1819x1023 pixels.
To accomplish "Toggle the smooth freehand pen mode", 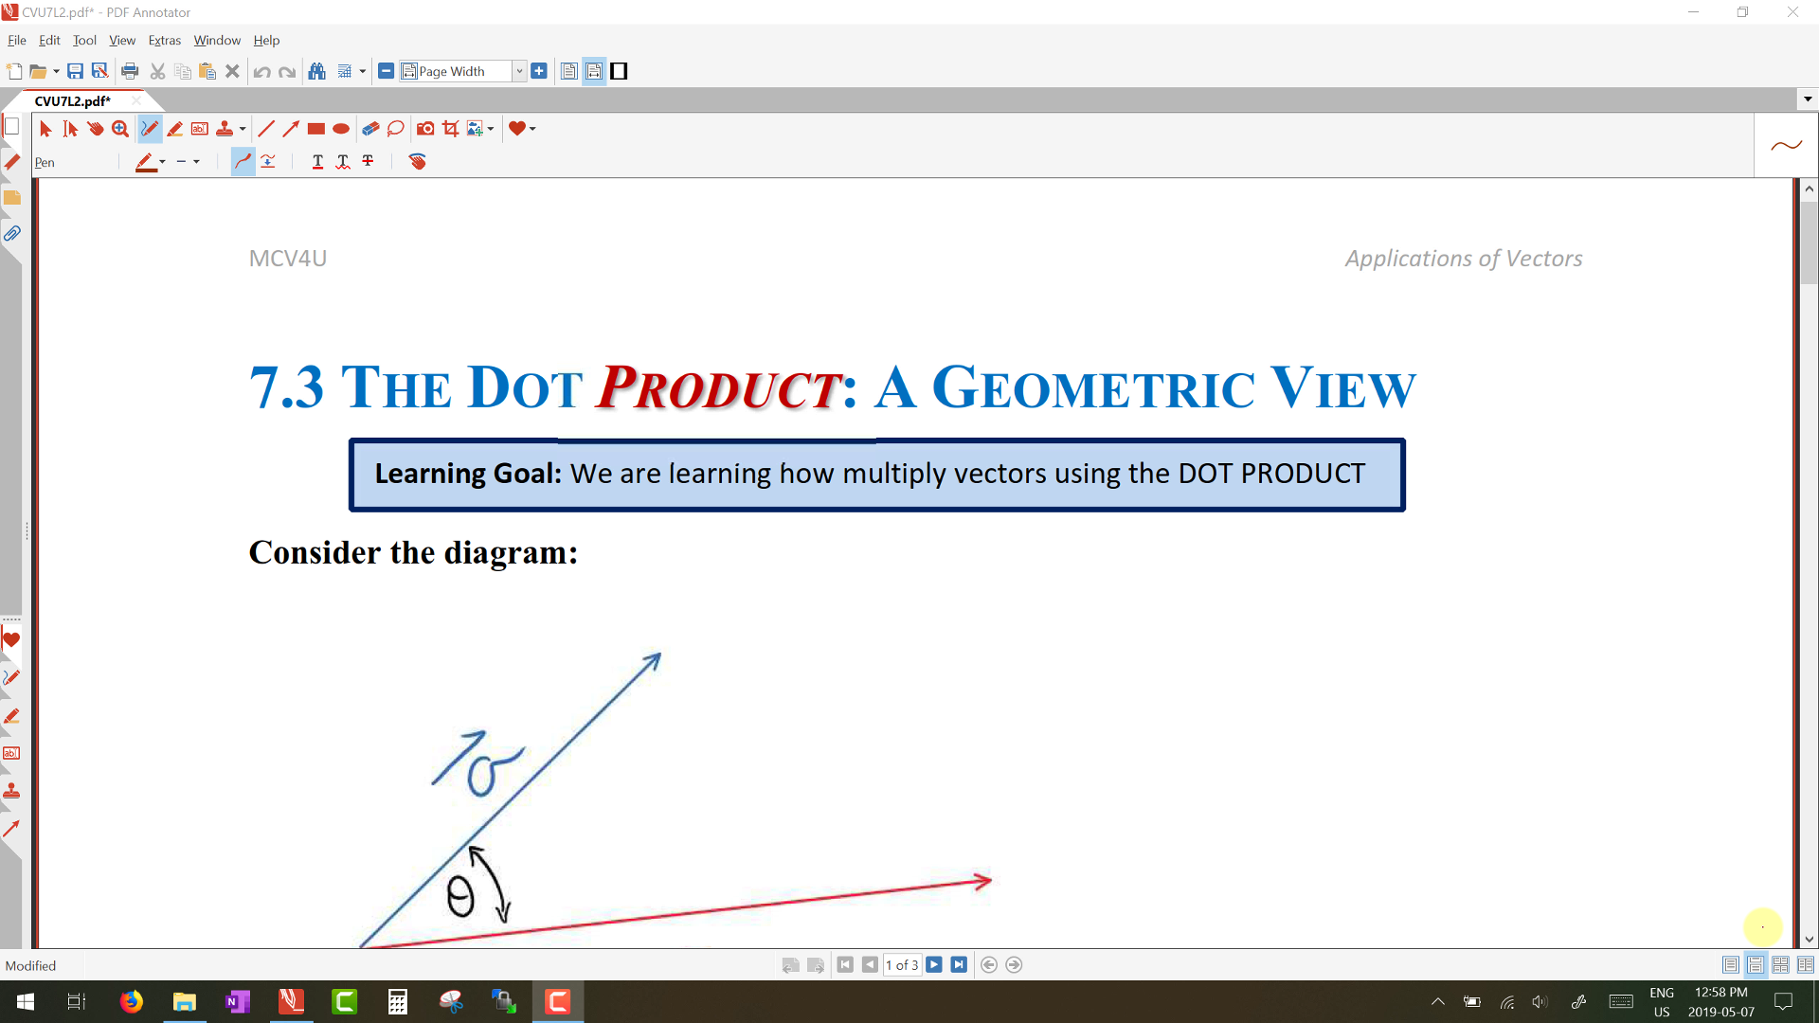I will (243, 162).
